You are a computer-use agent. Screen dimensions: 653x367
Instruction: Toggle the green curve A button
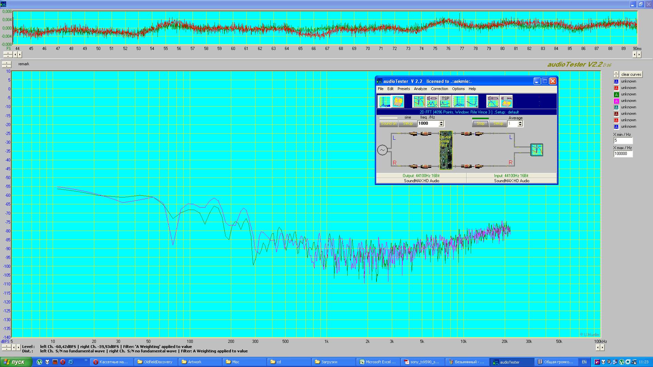pyautogui.click(x=616, y=94)
